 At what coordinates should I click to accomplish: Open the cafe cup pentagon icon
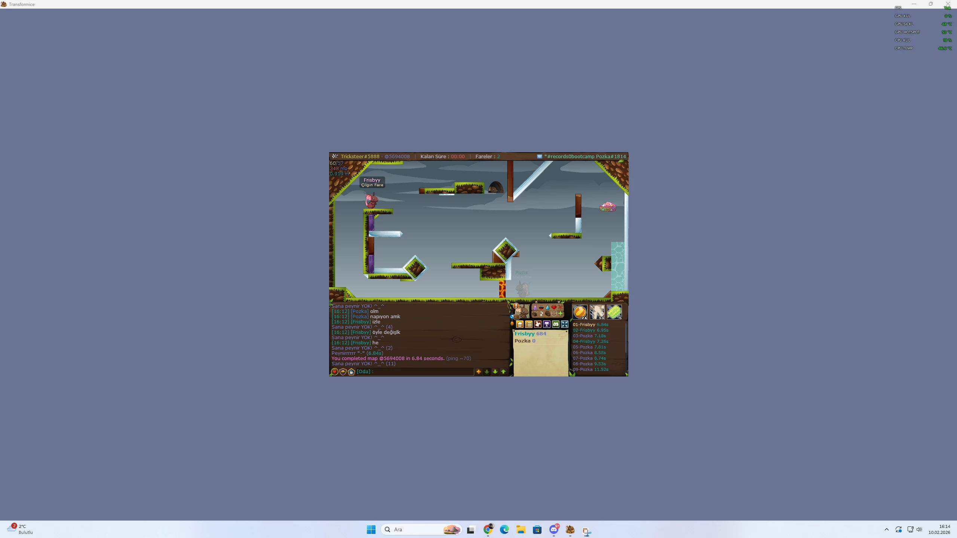click(351, 372)
